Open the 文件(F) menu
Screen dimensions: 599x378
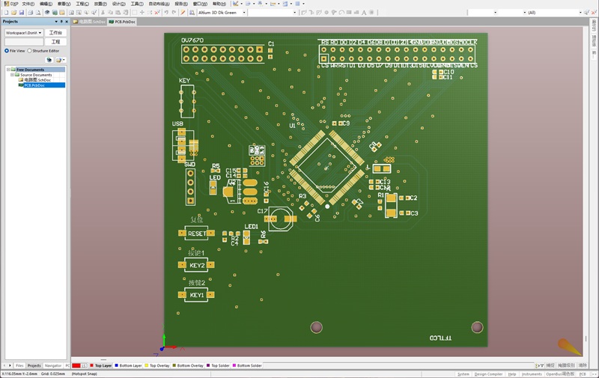tap(28, 4)
